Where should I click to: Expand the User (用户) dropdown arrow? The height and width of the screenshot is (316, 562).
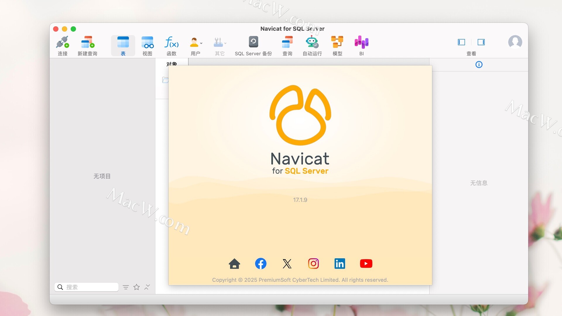pos(201,43)
